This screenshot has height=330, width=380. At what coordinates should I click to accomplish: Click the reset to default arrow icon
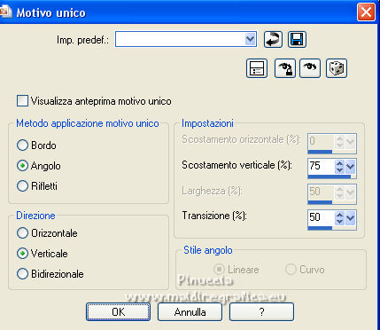tap(273, 39)
